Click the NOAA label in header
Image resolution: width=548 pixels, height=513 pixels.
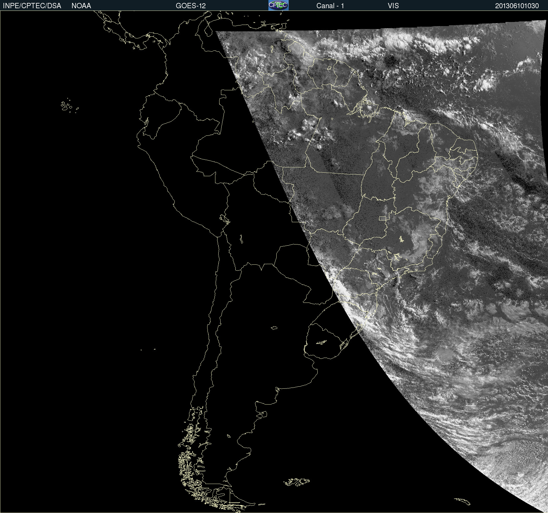click(81, 6)
